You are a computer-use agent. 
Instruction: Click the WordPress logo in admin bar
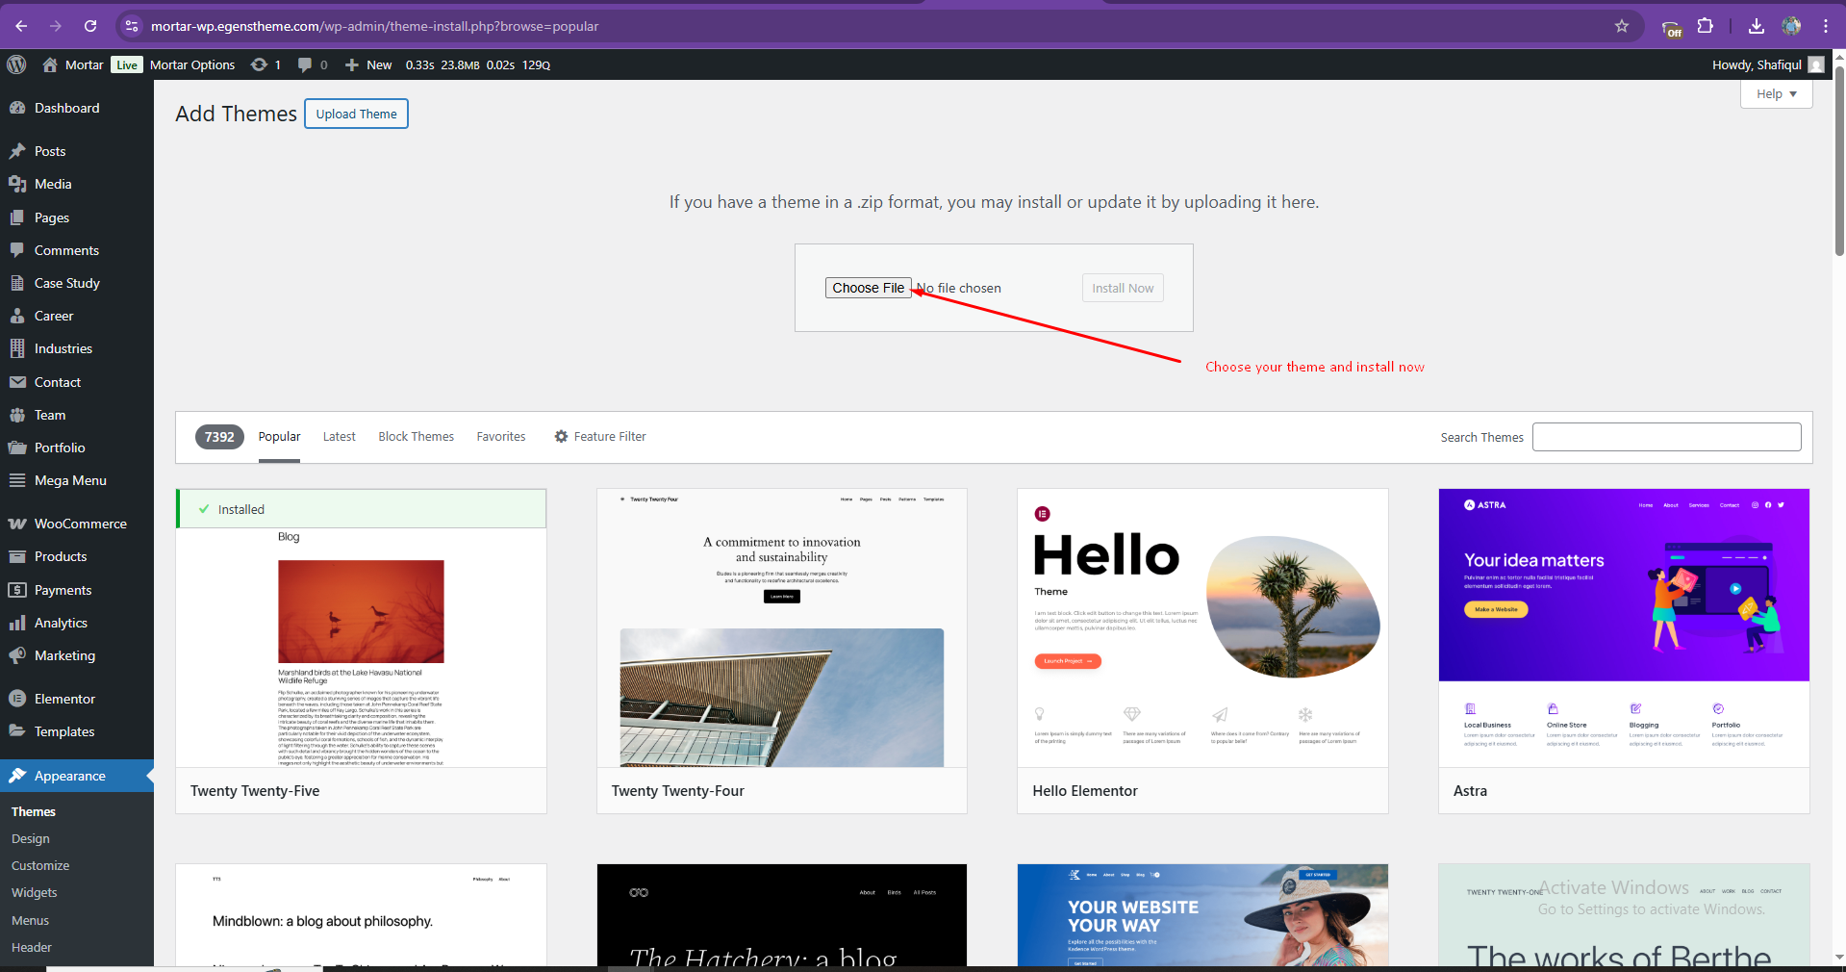point(16,64)
